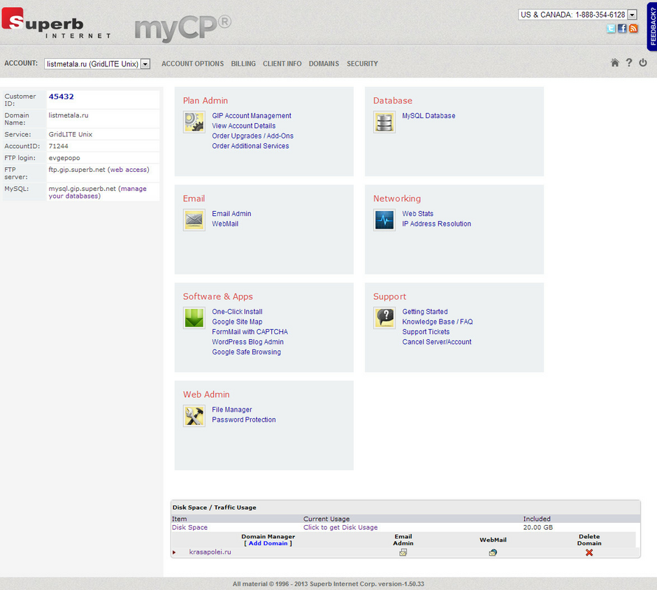657x590 pixels.
Task: Click the Email envelope icon
Action: 194,220
